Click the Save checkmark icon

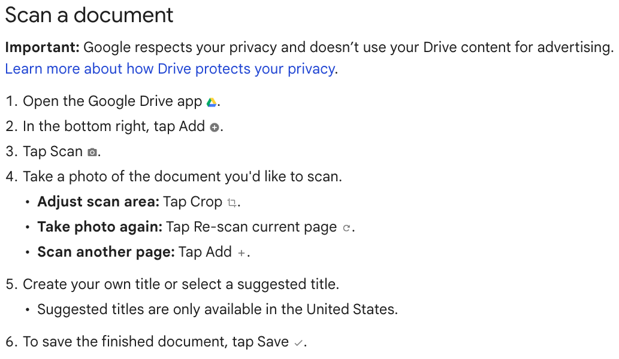coord(298,343)
